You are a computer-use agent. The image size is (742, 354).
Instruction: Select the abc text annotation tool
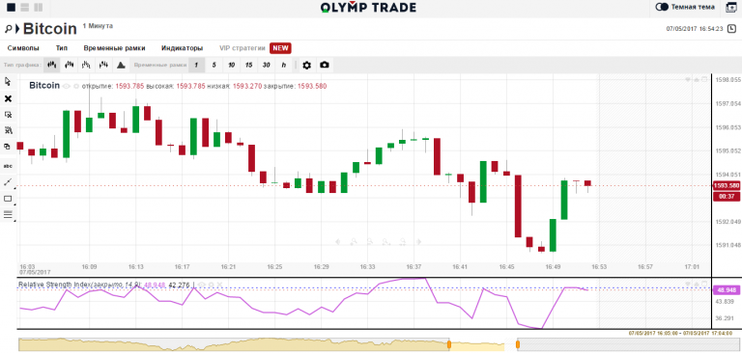tap(8, 166)
